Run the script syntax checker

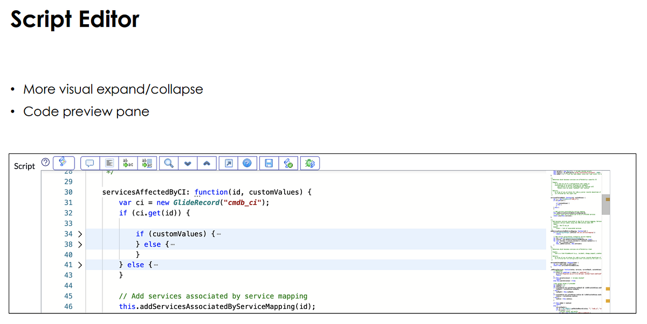pos(288,163)
